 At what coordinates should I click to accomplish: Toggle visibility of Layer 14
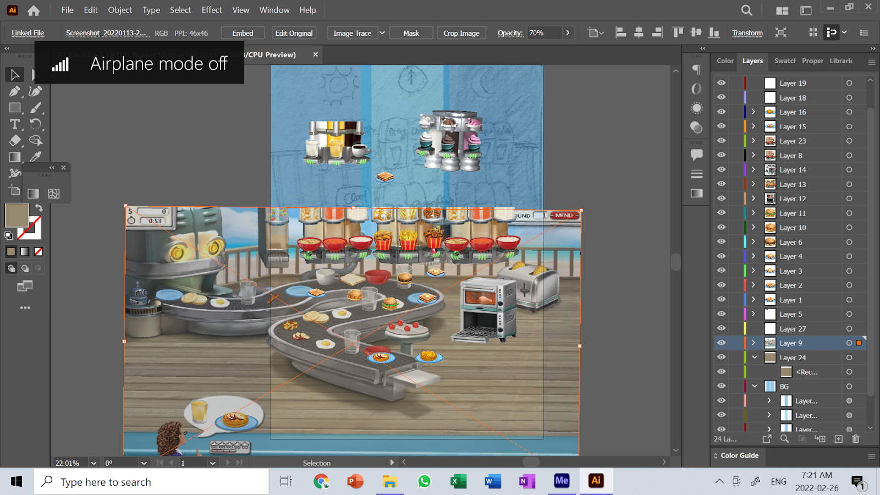[x=722, y=169]
